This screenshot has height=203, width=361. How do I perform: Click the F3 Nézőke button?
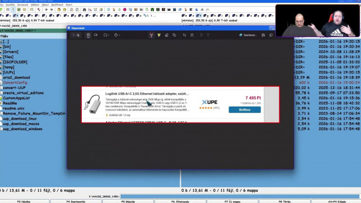tap(24, 201)
